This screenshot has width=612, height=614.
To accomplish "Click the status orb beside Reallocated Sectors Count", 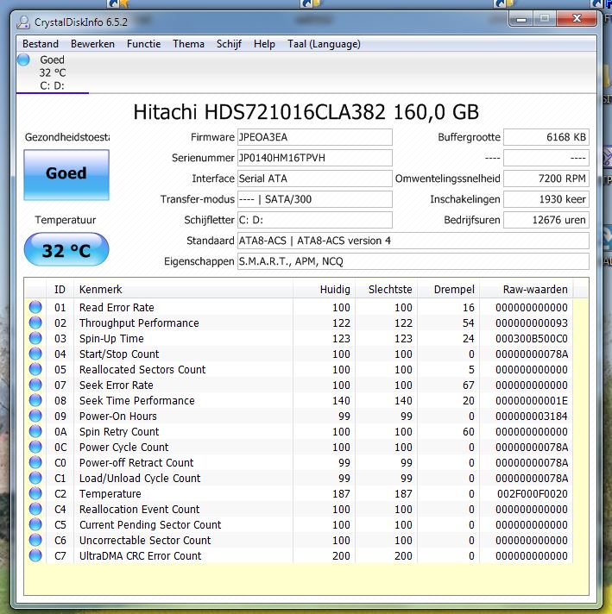I will pyautogui.click(x=35, y=370).
